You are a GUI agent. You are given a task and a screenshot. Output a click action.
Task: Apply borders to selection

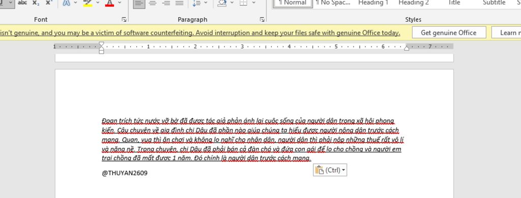pyautogui.click(x=244, y=3)
